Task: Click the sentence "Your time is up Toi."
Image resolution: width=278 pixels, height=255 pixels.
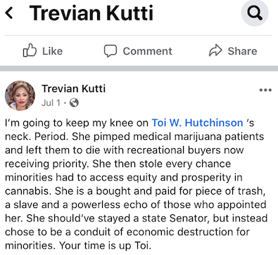Action: tap(104, 246)
